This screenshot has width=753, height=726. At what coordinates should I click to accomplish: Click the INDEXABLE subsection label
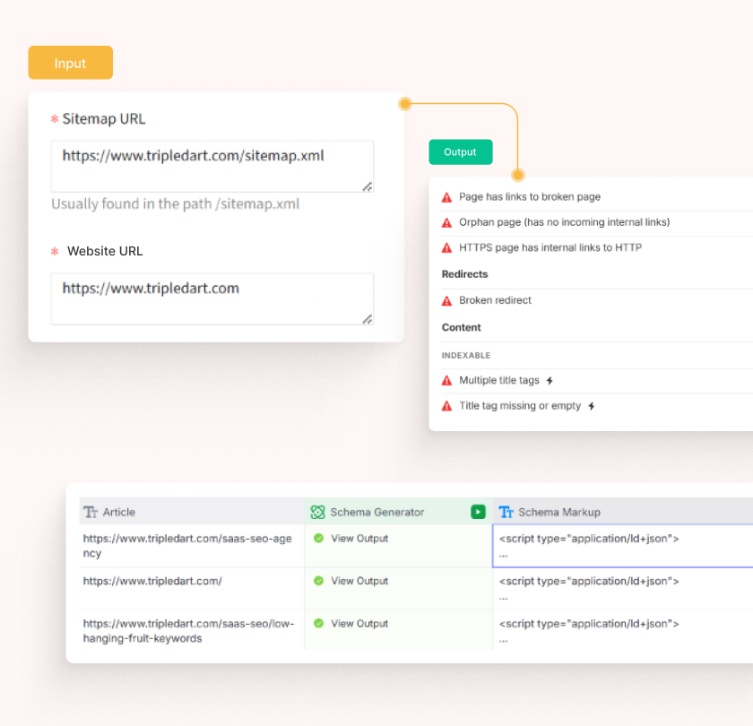coord(466,355)
